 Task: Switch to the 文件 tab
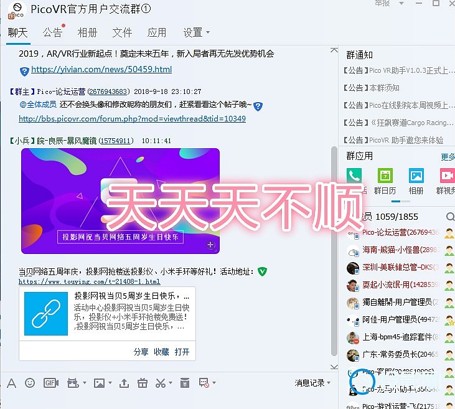[122, 32]
